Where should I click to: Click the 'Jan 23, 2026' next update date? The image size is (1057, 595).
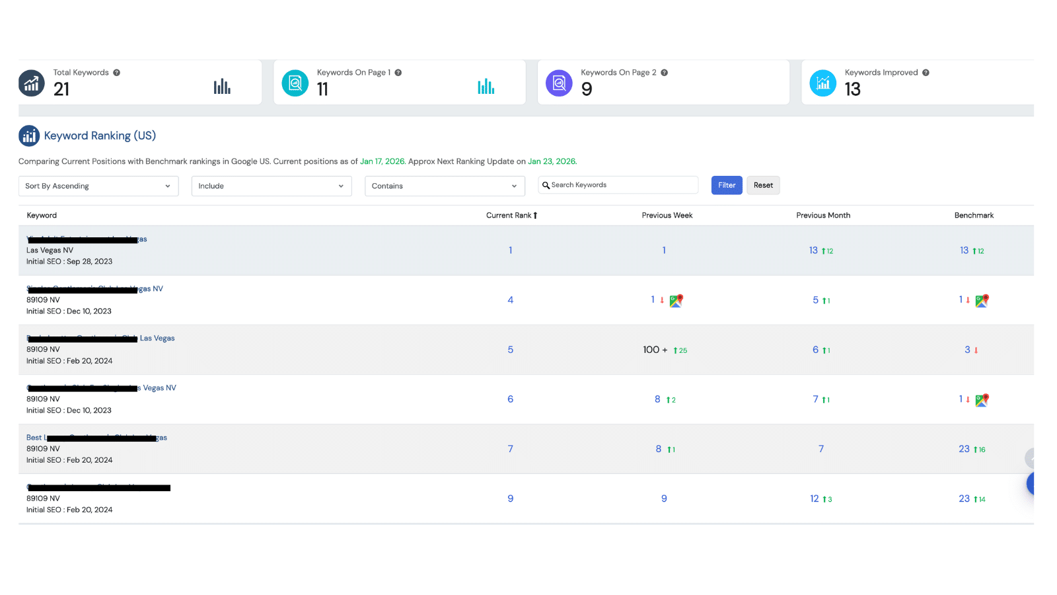tap(552, 161)
